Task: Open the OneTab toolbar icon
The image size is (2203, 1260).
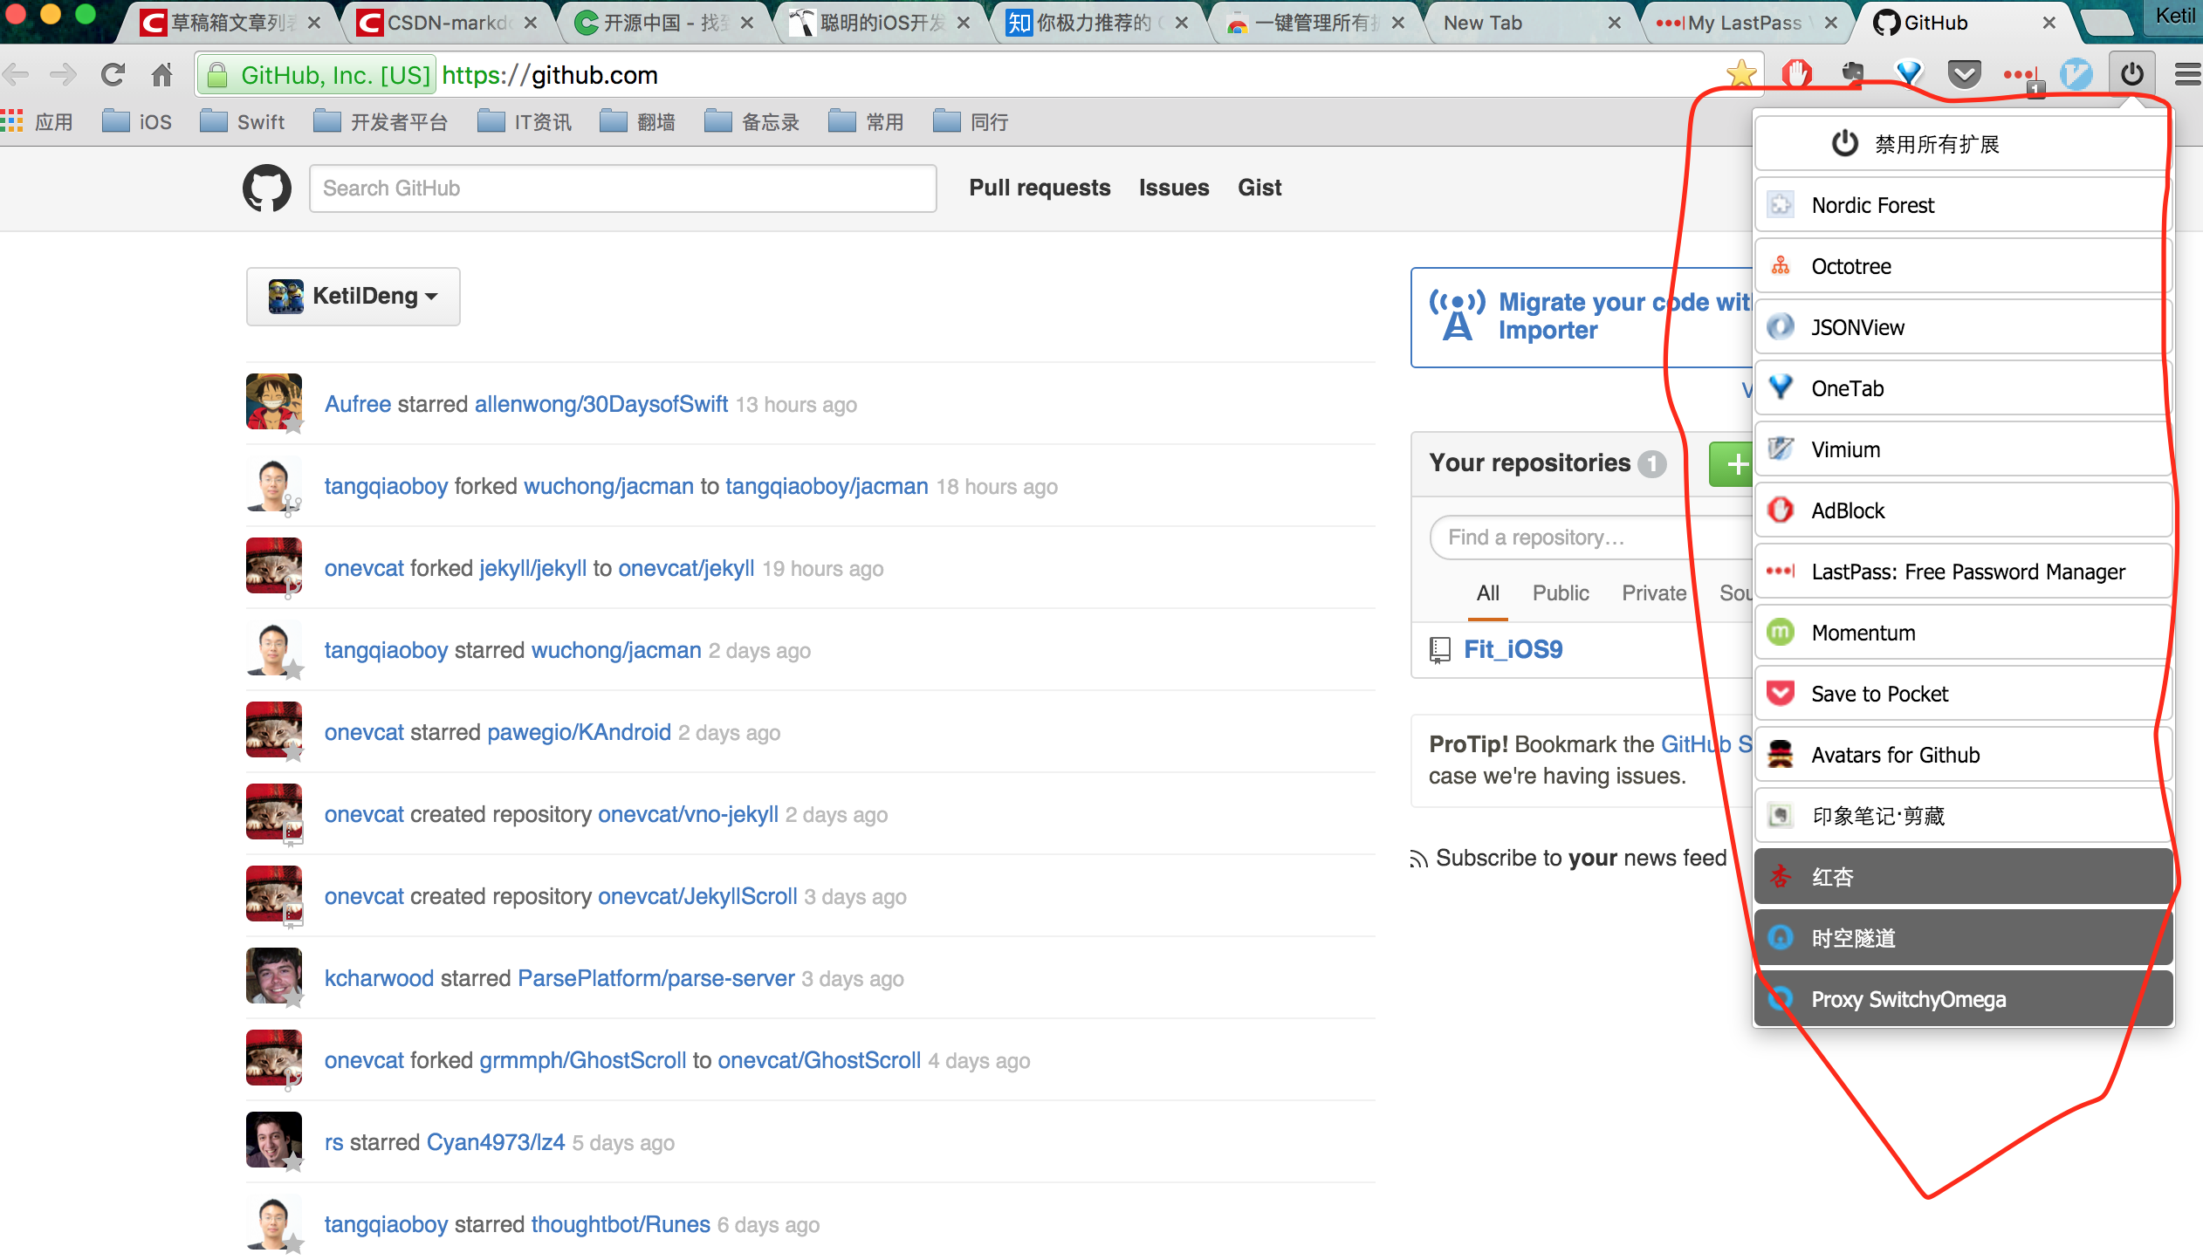Action: tap(1909, 74)
